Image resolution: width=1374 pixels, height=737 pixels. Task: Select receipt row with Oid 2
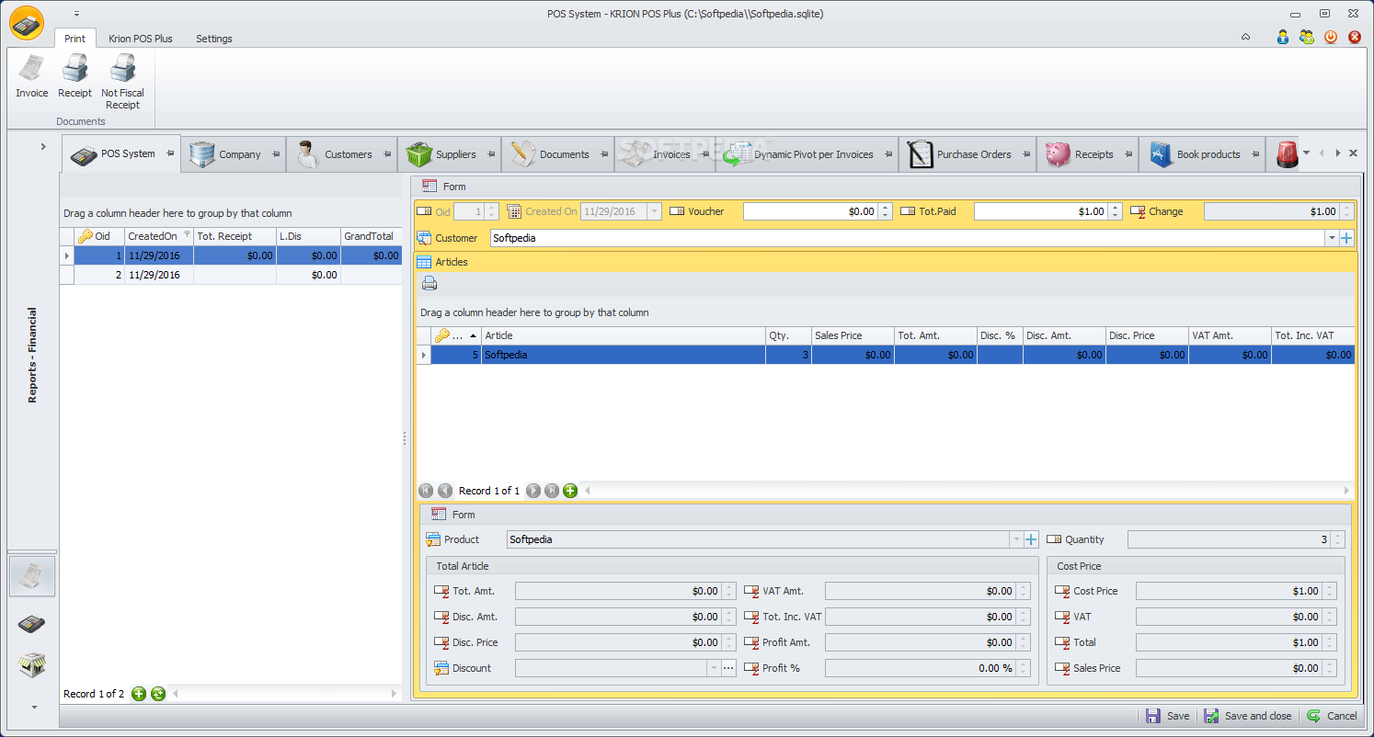231,275
